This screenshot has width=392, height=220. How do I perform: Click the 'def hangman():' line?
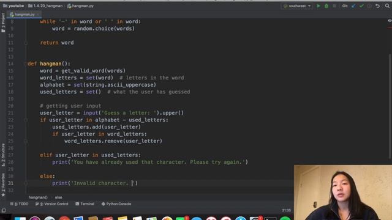[49, 64]
